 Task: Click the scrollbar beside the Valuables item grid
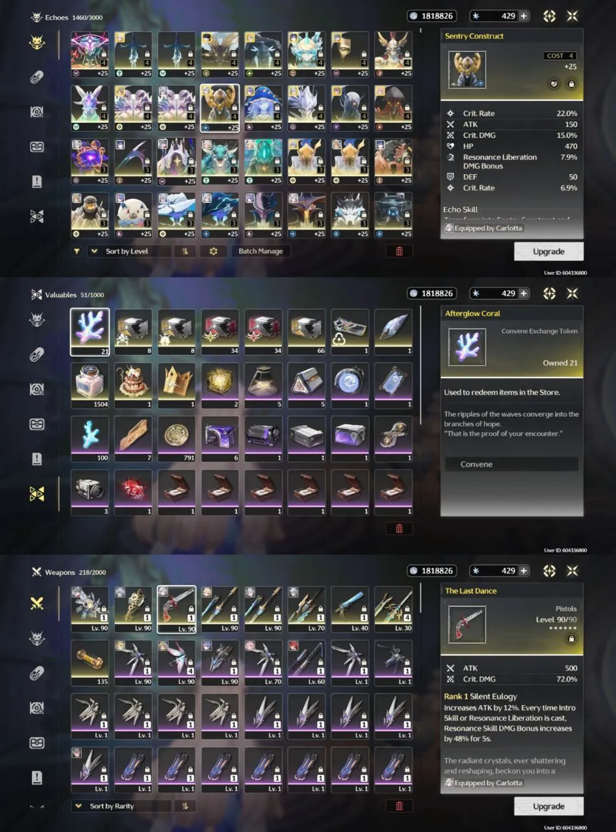(x=421, y=364)
